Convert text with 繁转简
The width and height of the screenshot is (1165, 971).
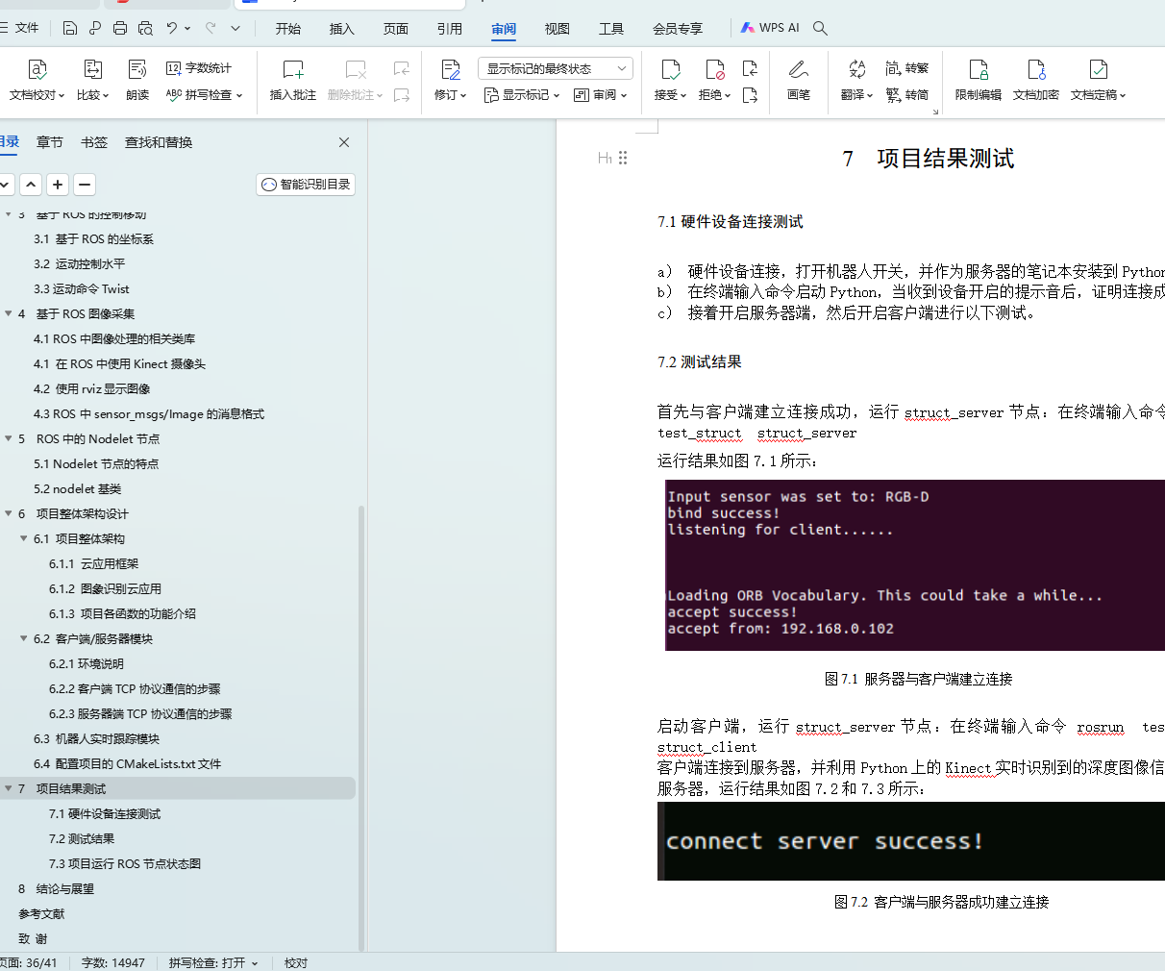pyautogui.click(x=907, y=95)
